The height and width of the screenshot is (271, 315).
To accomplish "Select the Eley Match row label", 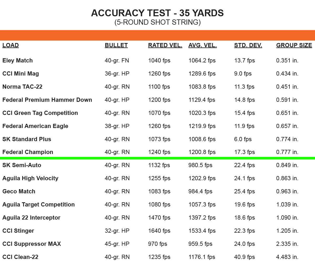I will 18,61.
